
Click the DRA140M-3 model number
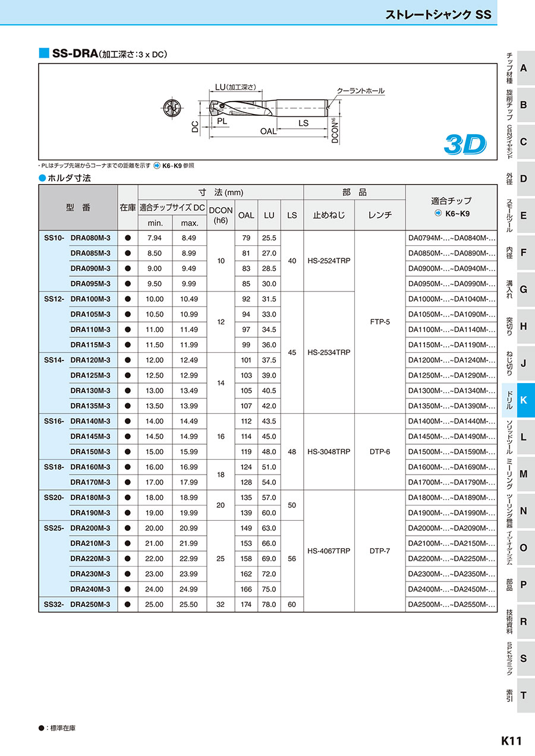tap(90, 421)
